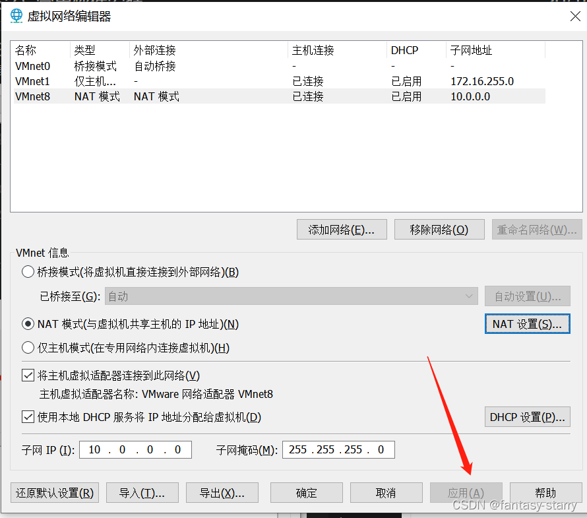Screen dimensions: 587x518
Task: Click the 子网地址 column header
Action: 495,49
